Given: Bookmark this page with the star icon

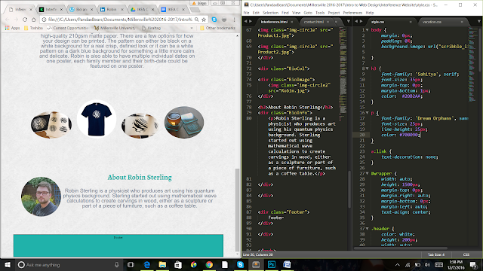Looking at the screenshot, I should [x=204, y=20].
